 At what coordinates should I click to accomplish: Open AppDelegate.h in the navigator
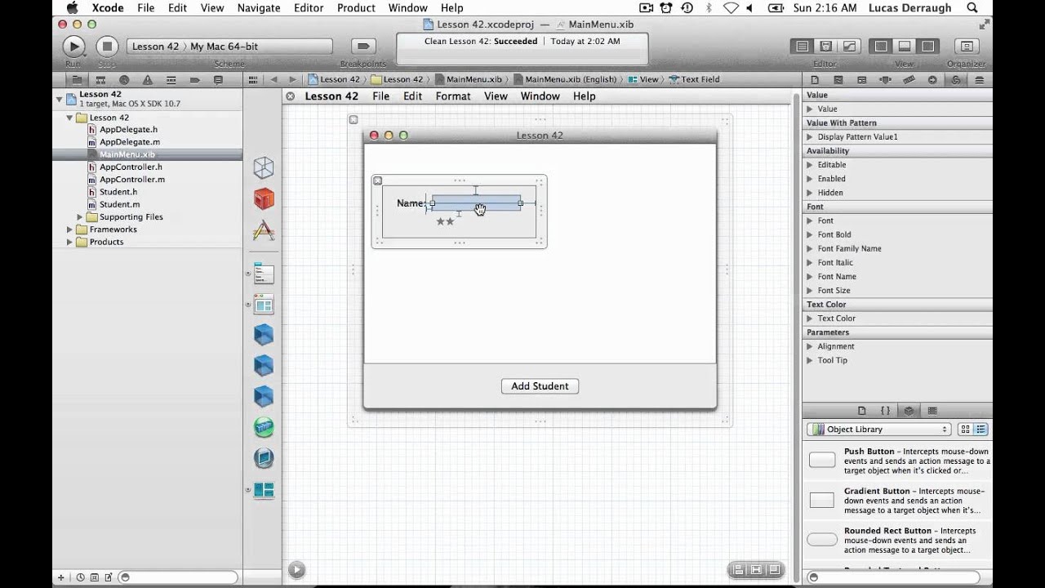click(128, 130)
